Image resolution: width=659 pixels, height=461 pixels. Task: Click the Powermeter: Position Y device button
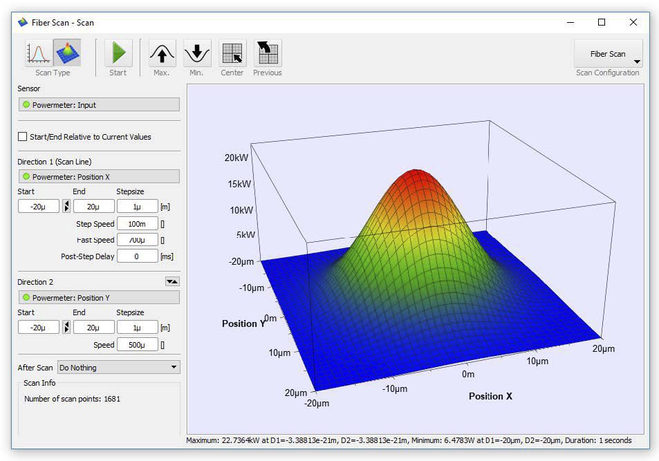pyautogui.click(x=98, y=297)
